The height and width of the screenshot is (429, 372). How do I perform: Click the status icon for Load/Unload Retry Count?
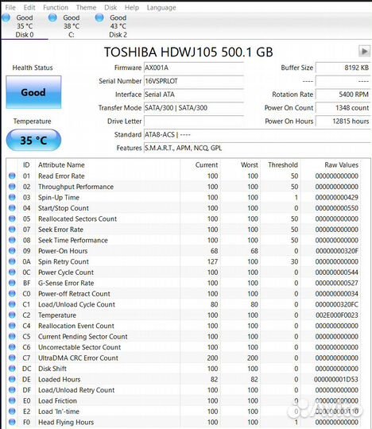point(12,389)
